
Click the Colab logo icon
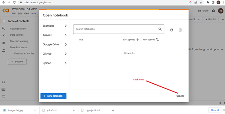coord(6,10)
